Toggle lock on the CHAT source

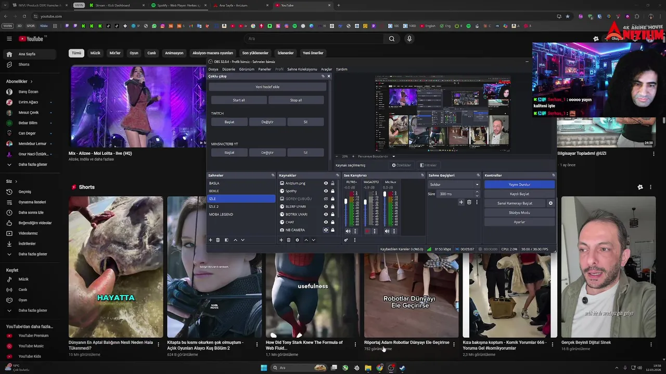332,222
